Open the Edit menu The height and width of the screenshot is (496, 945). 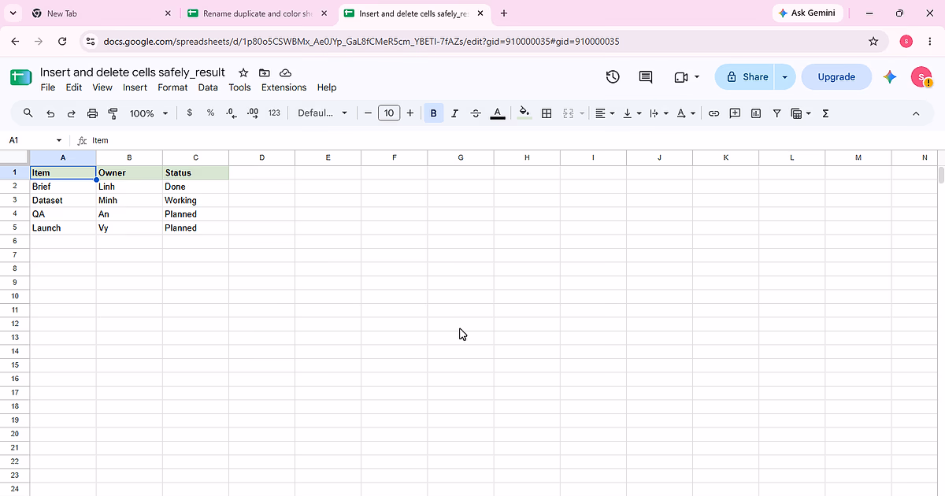[x=74, y=87]
